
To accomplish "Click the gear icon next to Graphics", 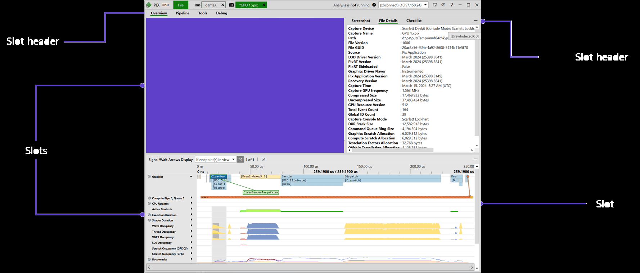I will tap(149, 176).
